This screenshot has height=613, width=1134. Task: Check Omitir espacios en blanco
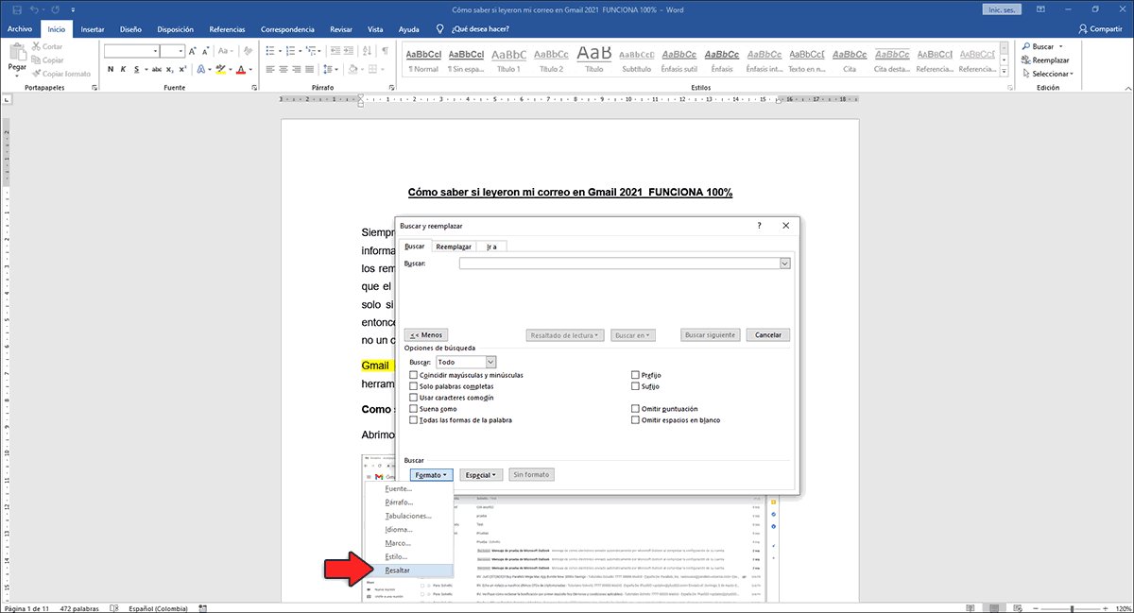click(635, 419)
